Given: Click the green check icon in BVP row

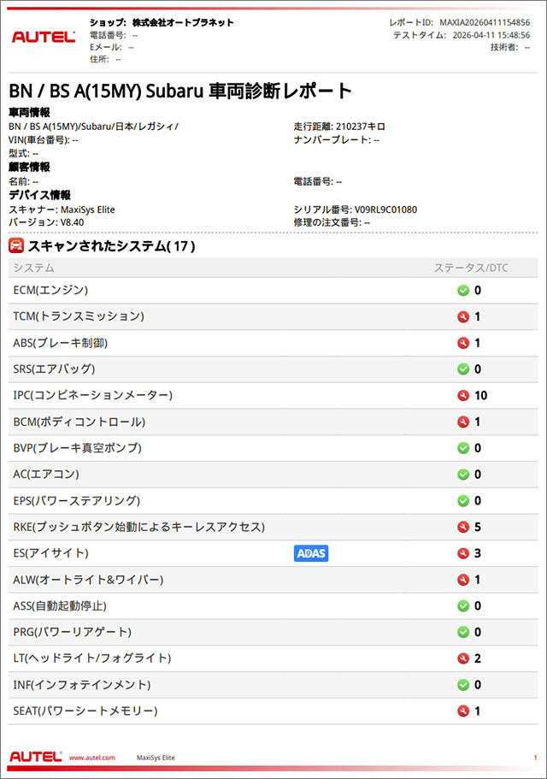Looking at the screenshot, I should [x=463, y=448].
